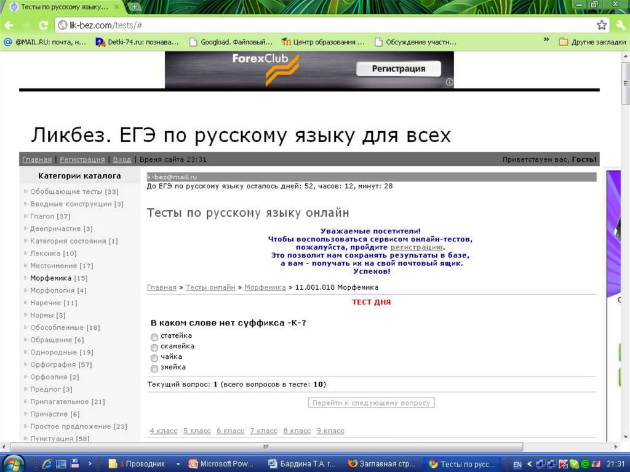Viewport: 630px width, 472px height.
Task: Click the Show Desktop quick launch icon
Action: click(61, 464)
